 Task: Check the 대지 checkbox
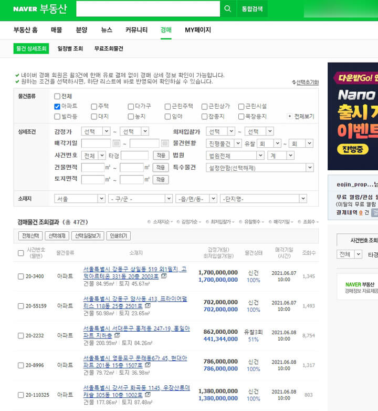tap(94, 116)
